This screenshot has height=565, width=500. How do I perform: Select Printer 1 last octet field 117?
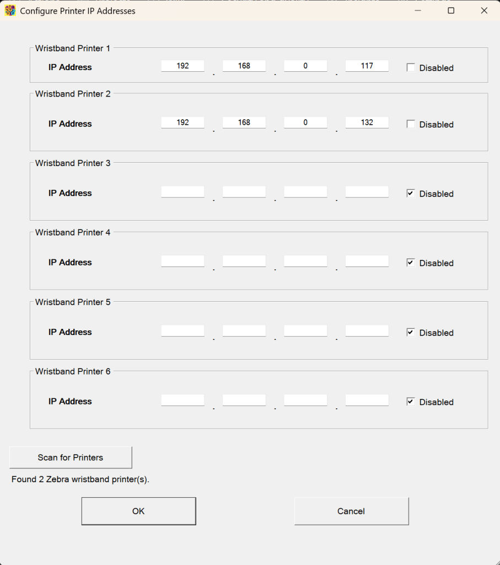(x=367, y=66)
